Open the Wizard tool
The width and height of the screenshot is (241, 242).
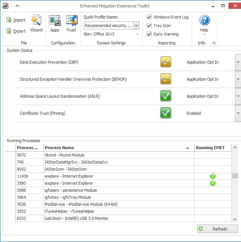click(36, 20)
